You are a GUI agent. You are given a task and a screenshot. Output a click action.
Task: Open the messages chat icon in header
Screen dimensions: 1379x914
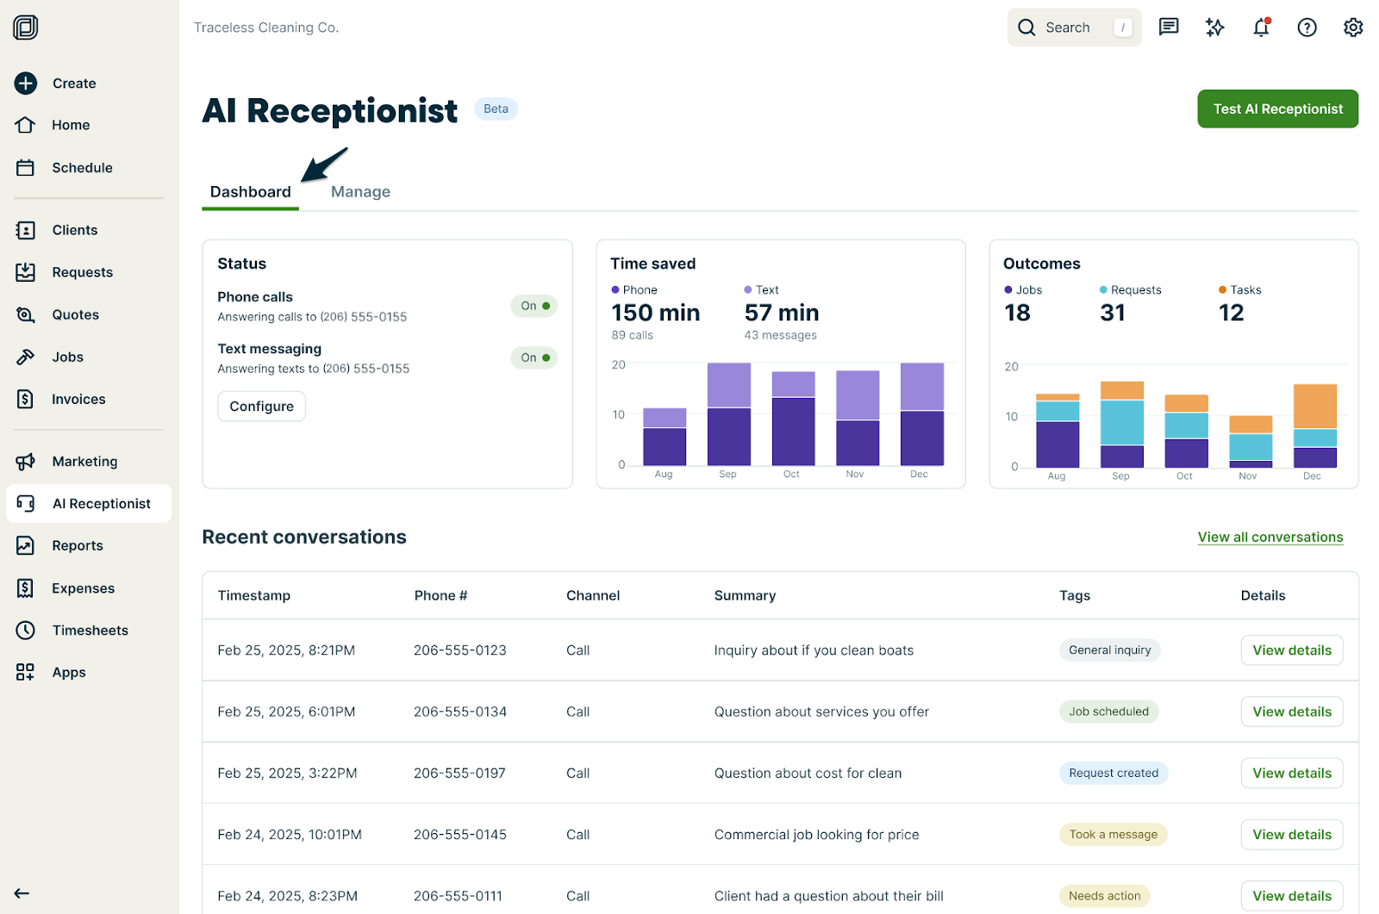tap(1168, 28)
